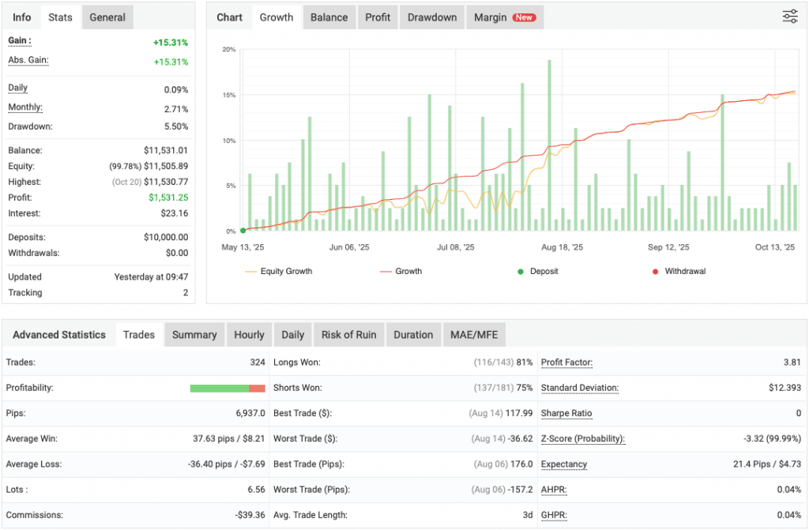The height and width of the screenshot is (530, 809).
Task: Open the Advanced Statistics tab
Action: 59,334
